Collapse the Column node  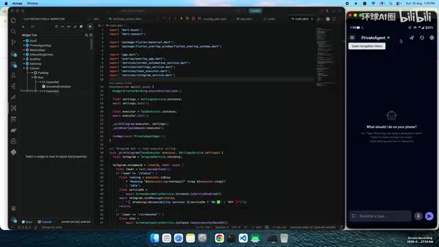pyautogui.click(x=24, y=68)
